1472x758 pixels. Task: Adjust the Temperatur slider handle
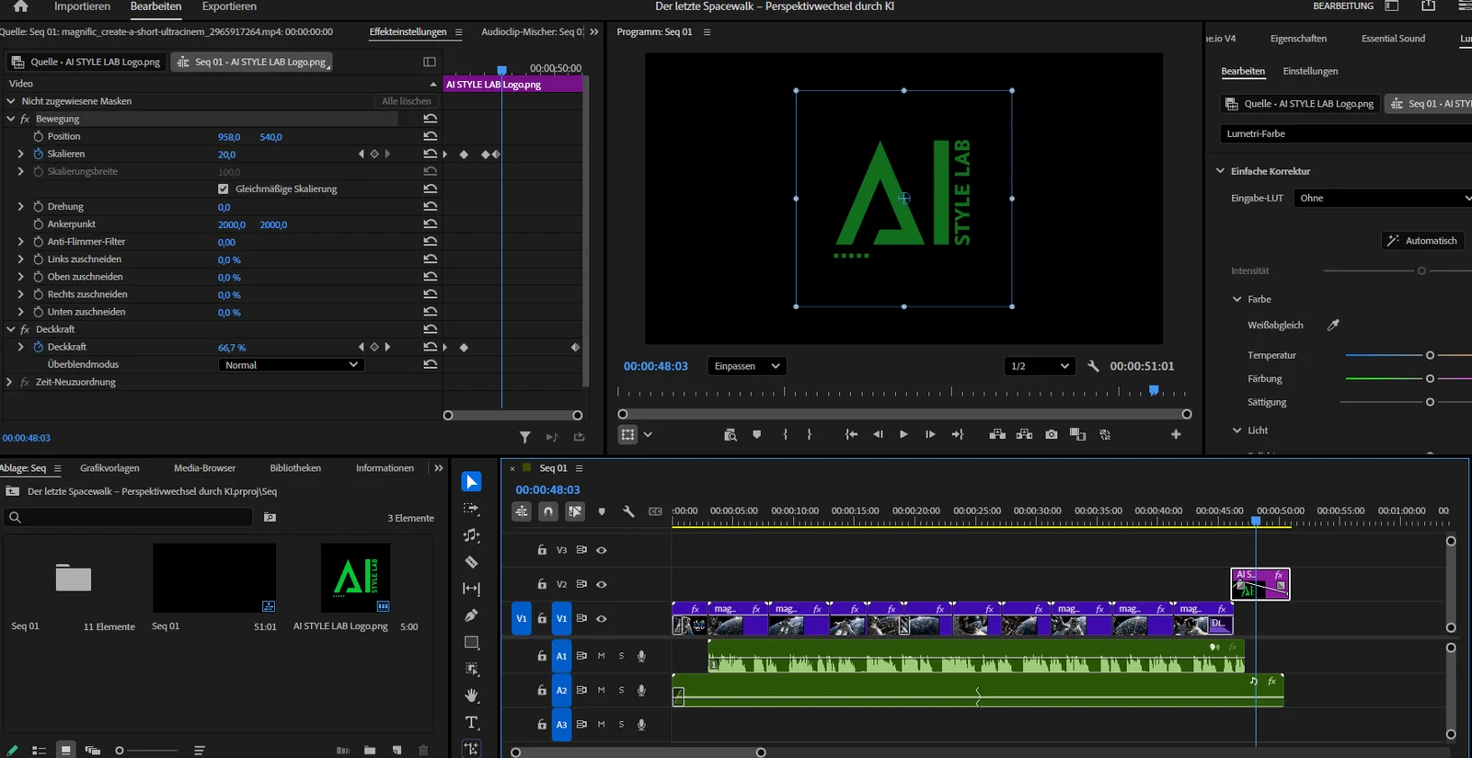pyautogui.click(x=1430, y=355)
